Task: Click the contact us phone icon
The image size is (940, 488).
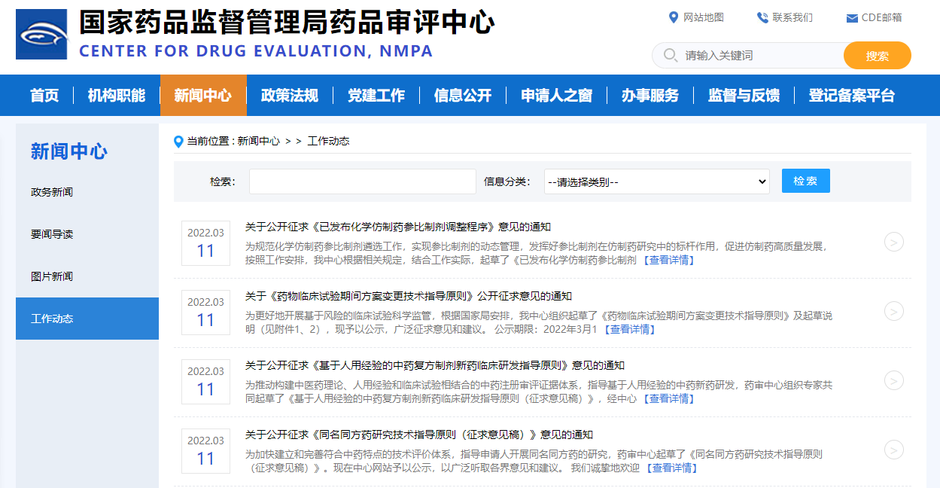Action: coord(762,17)
